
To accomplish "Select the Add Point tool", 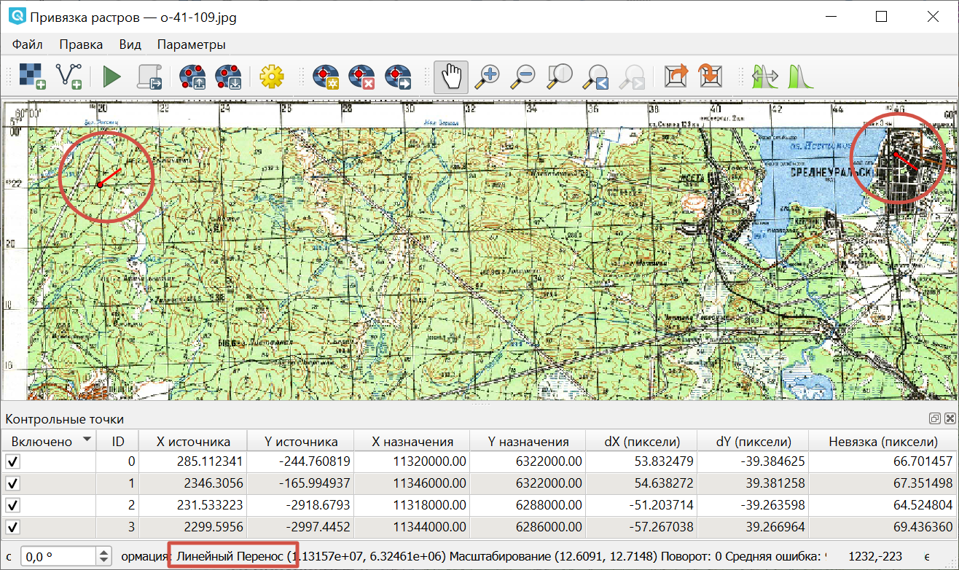I will point(326,77).
